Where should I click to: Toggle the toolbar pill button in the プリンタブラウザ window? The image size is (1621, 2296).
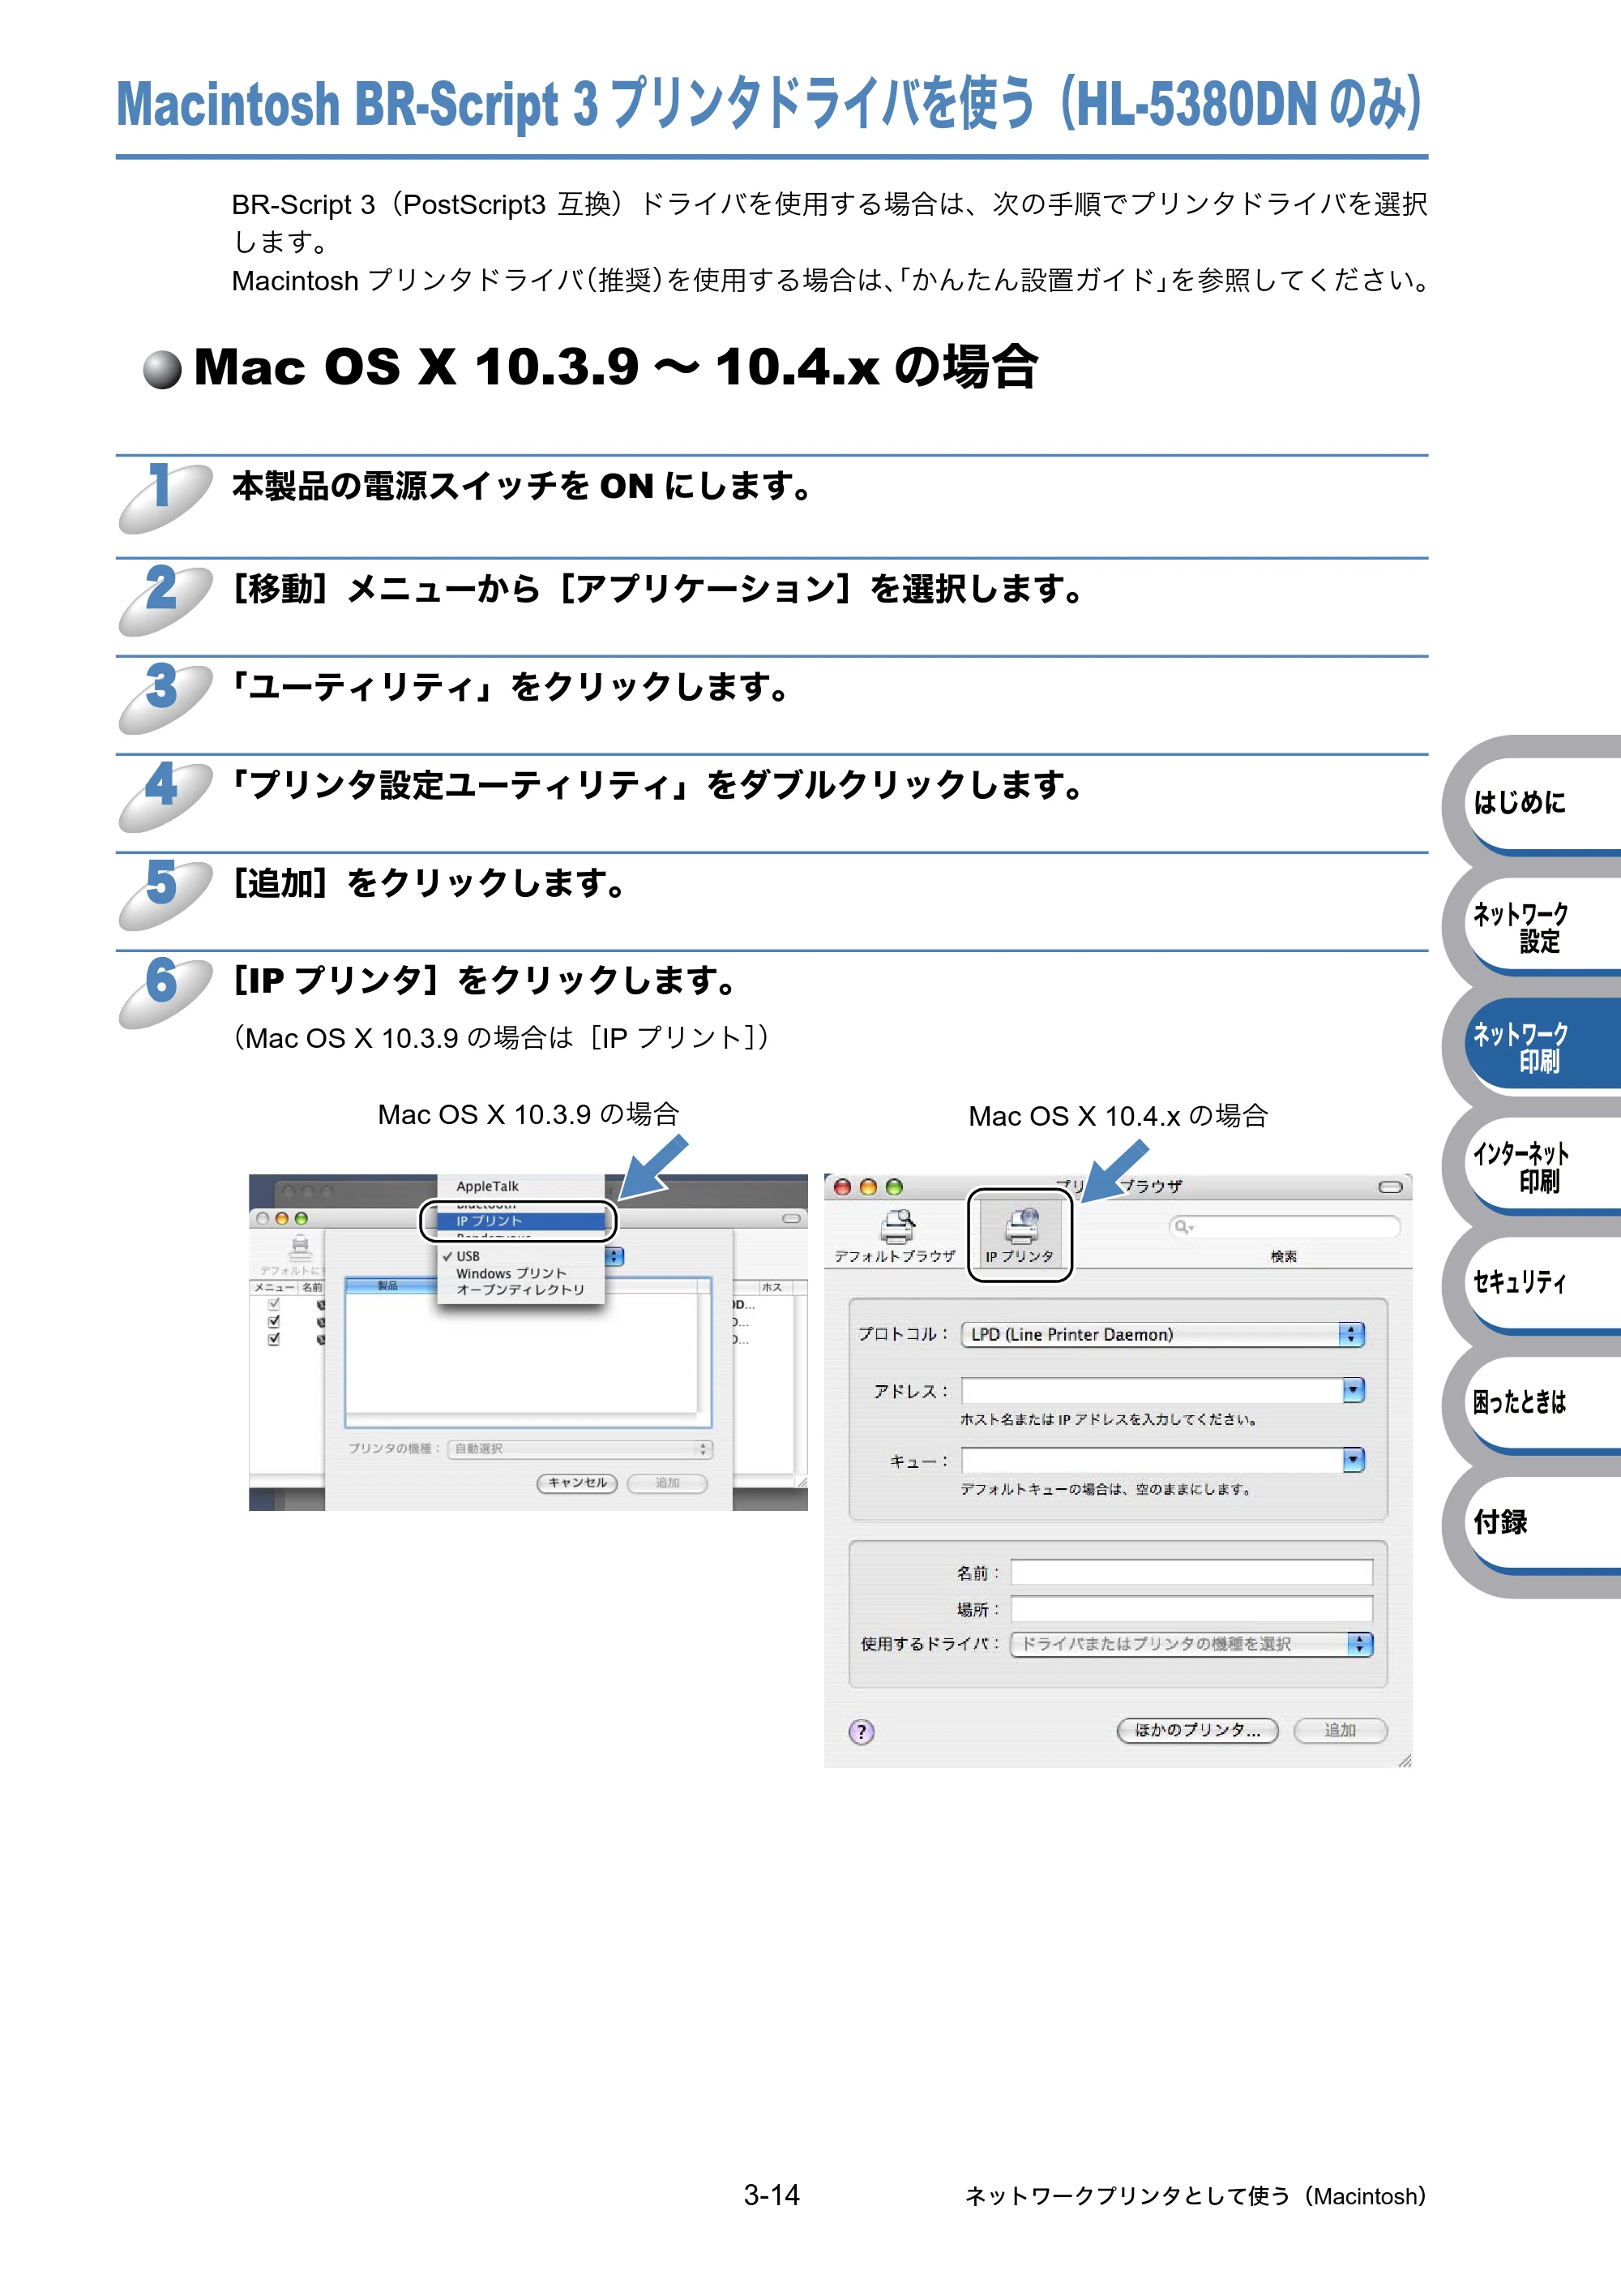(1390, 1187)
